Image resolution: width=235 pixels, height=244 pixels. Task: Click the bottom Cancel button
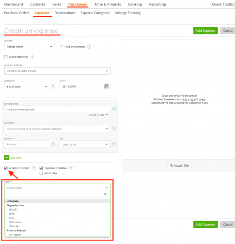(x=228, y=224)
